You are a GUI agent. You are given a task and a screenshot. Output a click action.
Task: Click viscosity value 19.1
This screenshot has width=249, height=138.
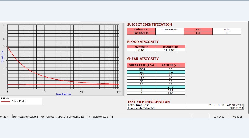pos(170,90)
